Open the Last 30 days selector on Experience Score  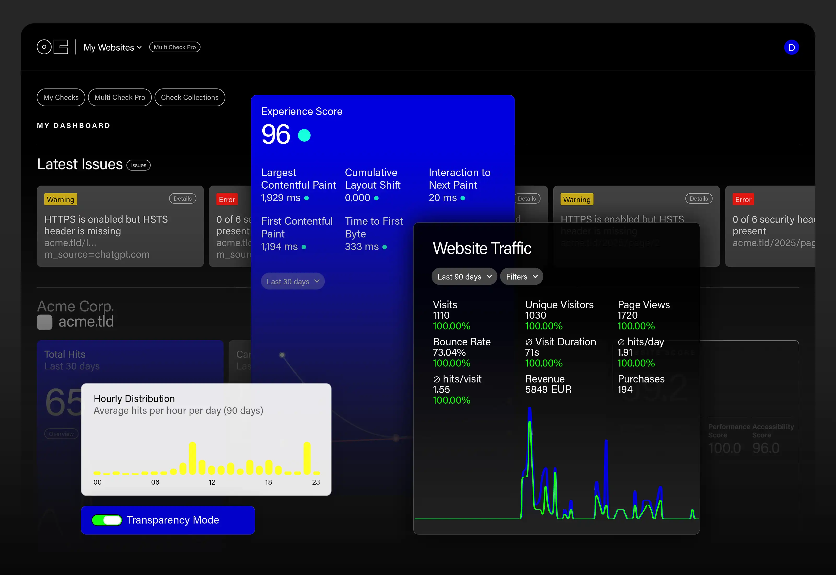point(293,281)
